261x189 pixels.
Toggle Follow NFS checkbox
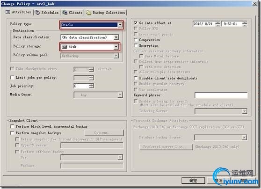pyautogui.click(x=136, y=29)
